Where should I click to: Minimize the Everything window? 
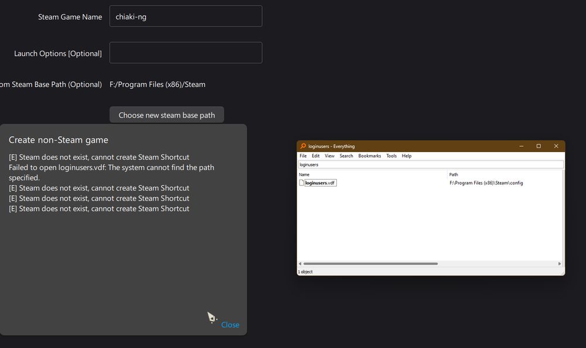(522, 146)
